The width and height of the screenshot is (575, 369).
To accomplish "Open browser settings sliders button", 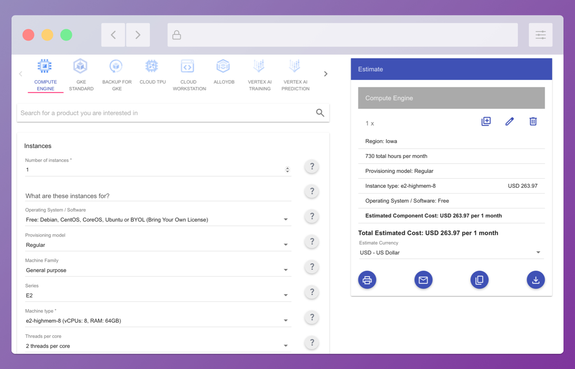I will 540,35.
